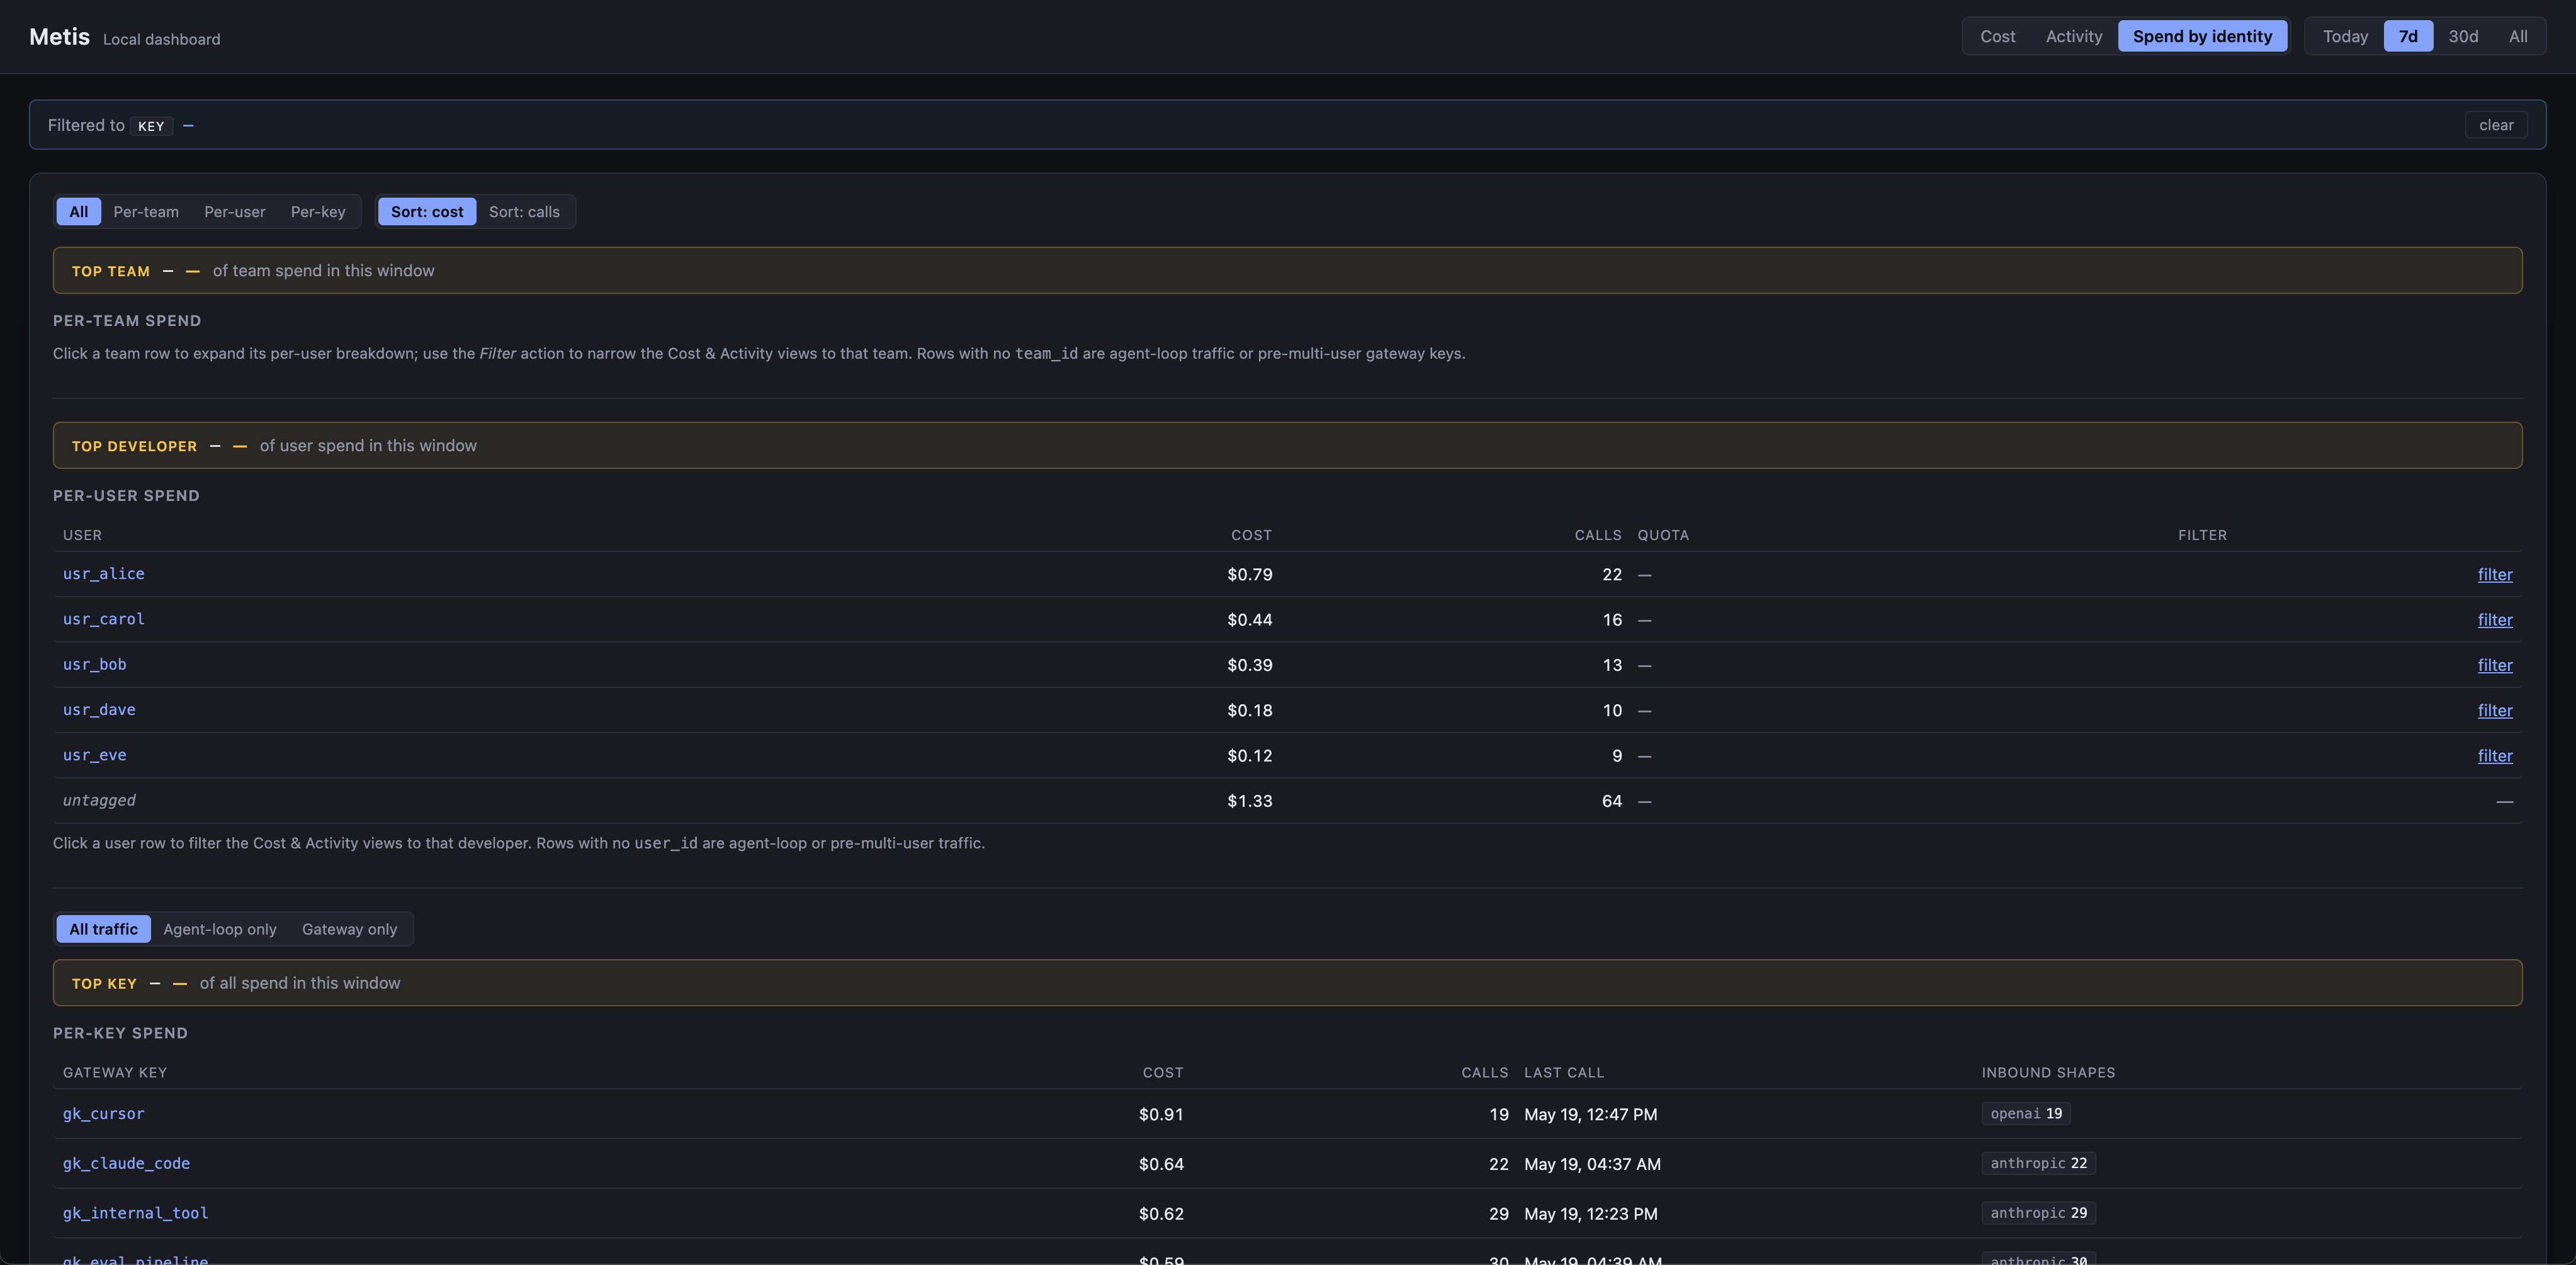Screen dimensions: 2576x1265
Task: Click the anthropic 22 inbound shape badge
Action: (x=2038, y=1163)
